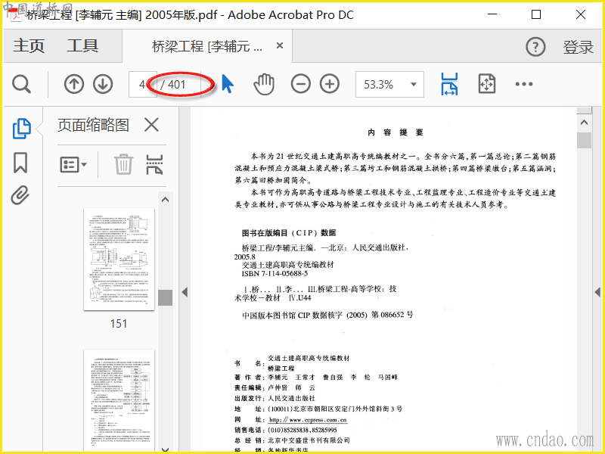Click the thumbnail panel print pages icon
The width and height of the screenshot is (605, 454).
pyautogui.click(x=154, y=164)
